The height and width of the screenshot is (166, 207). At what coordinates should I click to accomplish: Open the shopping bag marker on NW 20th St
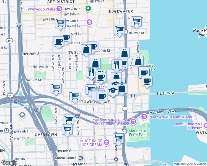pos(86,50)
